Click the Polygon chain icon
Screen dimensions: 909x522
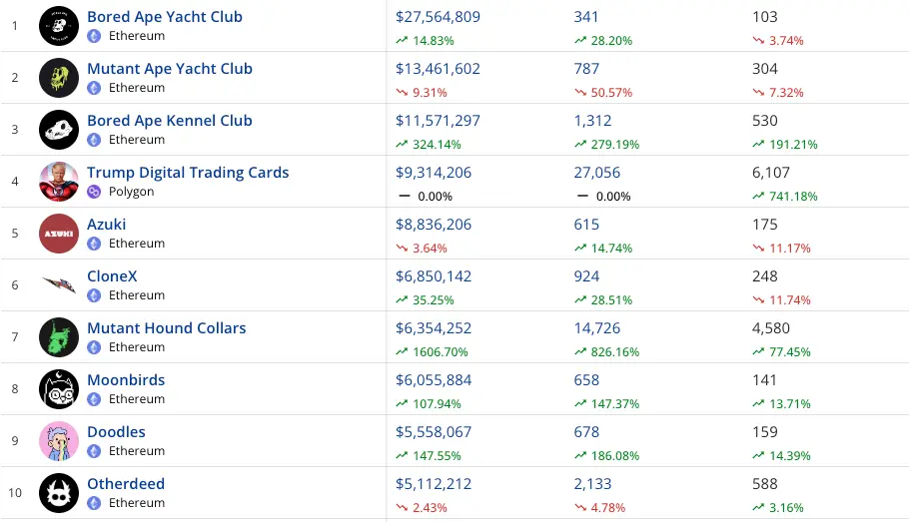tap(94, 192)
